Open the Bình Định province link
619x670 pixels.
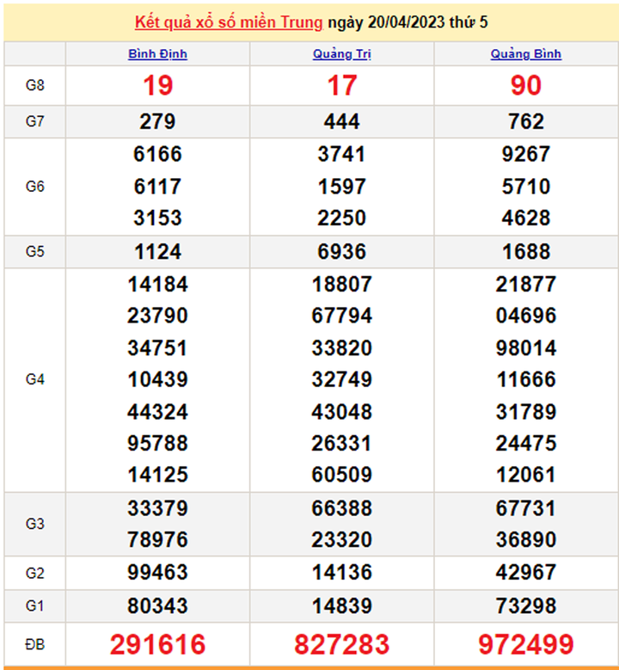tap(157, 54)
